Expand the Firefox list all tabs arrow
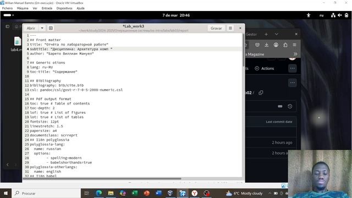352x198 pixels. (x=277, y=34)
